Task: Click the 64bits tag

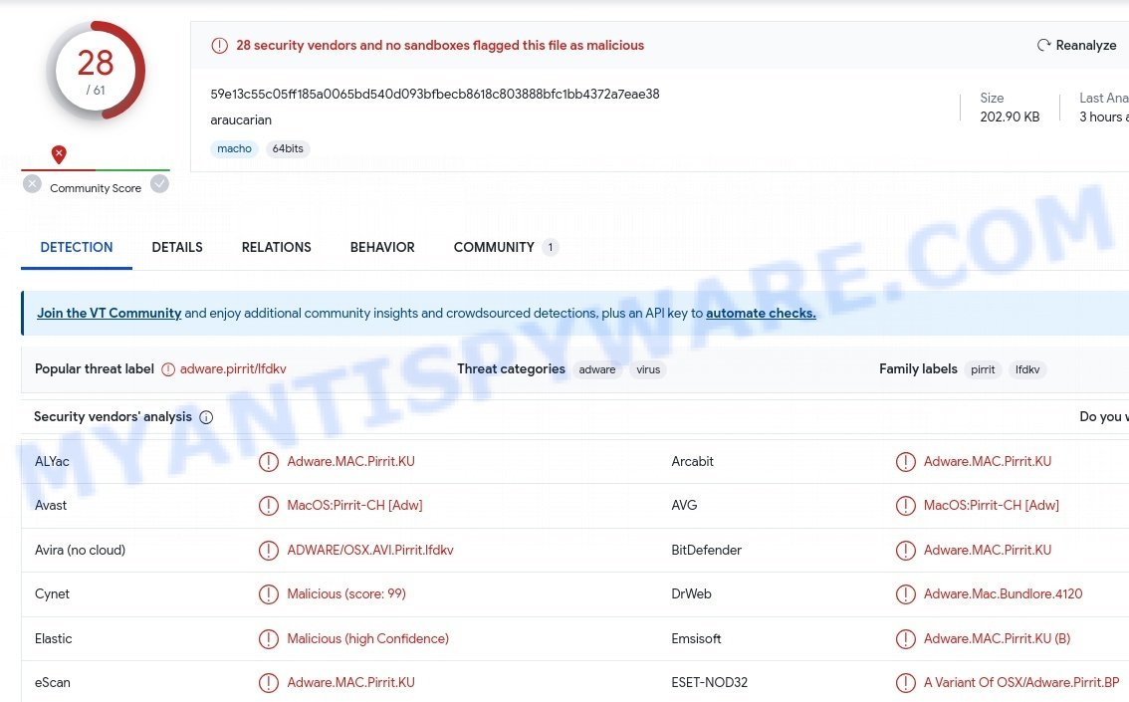Action: (x=288, y=148)
